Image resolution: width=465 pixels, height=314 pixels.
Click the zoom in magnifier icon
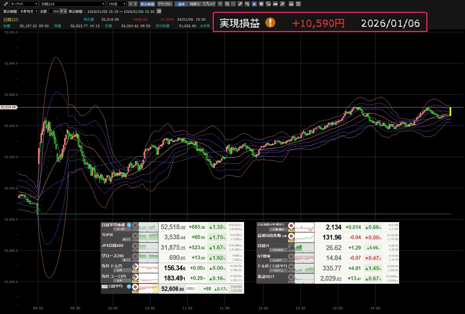click(227, 4)
